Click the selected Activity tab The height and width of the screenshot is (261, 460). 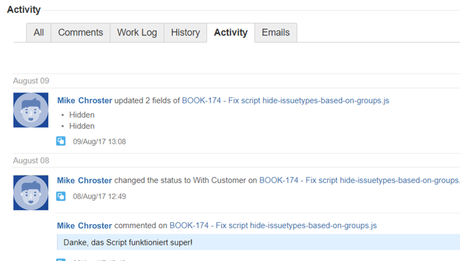(230, 33)
